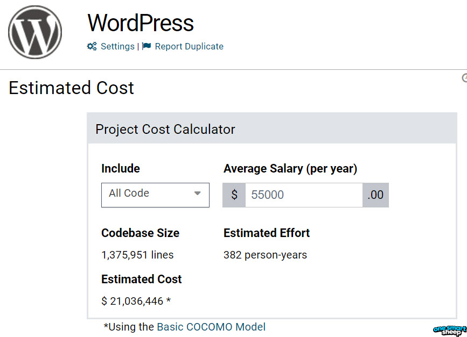The height and width of the screenshot is (337, 467).
Task: Report this project as a duplicate
Action: [187, 46]
